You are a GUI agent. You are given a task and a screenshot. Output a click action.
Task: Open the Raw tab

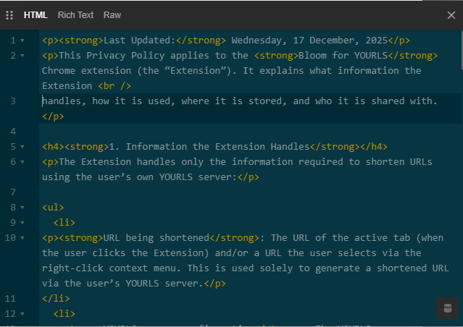coord(112,14)
